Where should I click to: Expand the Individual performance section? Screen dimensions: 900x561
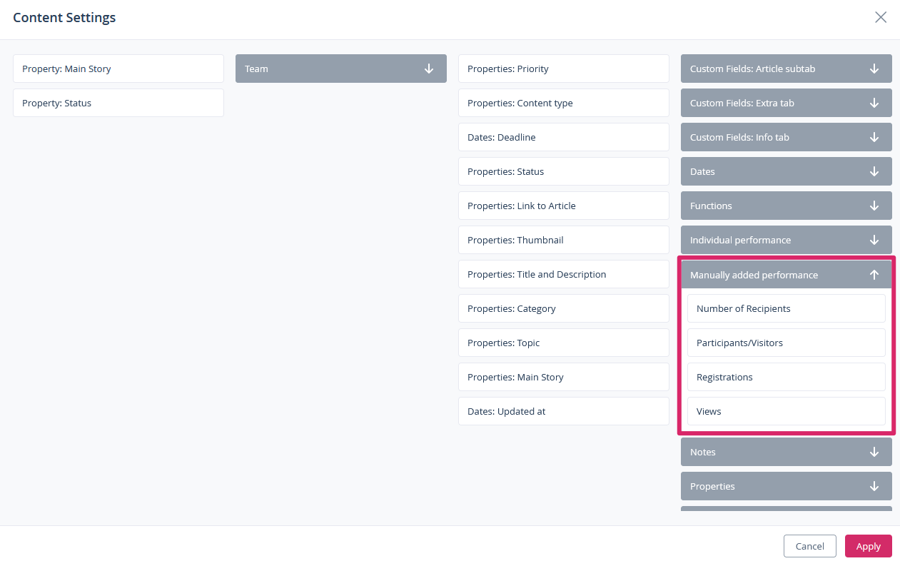click(785, 240)
